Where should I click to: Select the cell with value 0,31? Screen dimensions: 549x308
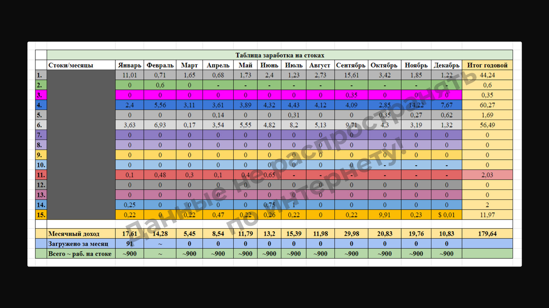pos(294,115)
